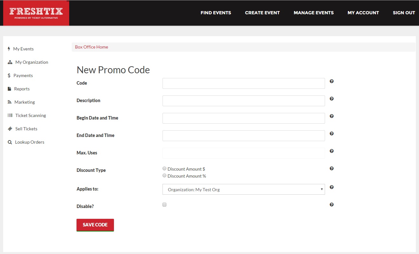Show help for Begin Date and Time
Viewport: 419px width, 254px height.
(x=332, y=116)
